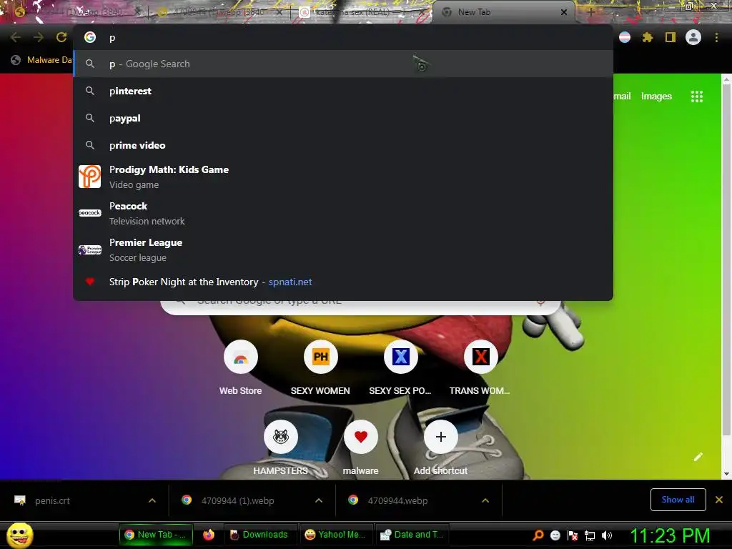Close the downloads bar with the X
Image resolution: width=732 pixels, height=549 pixels.
719,500
